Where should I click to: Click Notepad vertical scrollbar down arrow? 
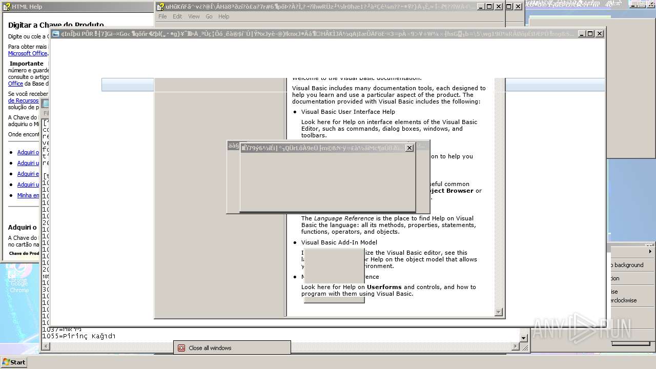(x=524, y=338)
